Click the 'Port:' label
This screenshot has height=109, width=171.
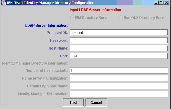[64, 56]
